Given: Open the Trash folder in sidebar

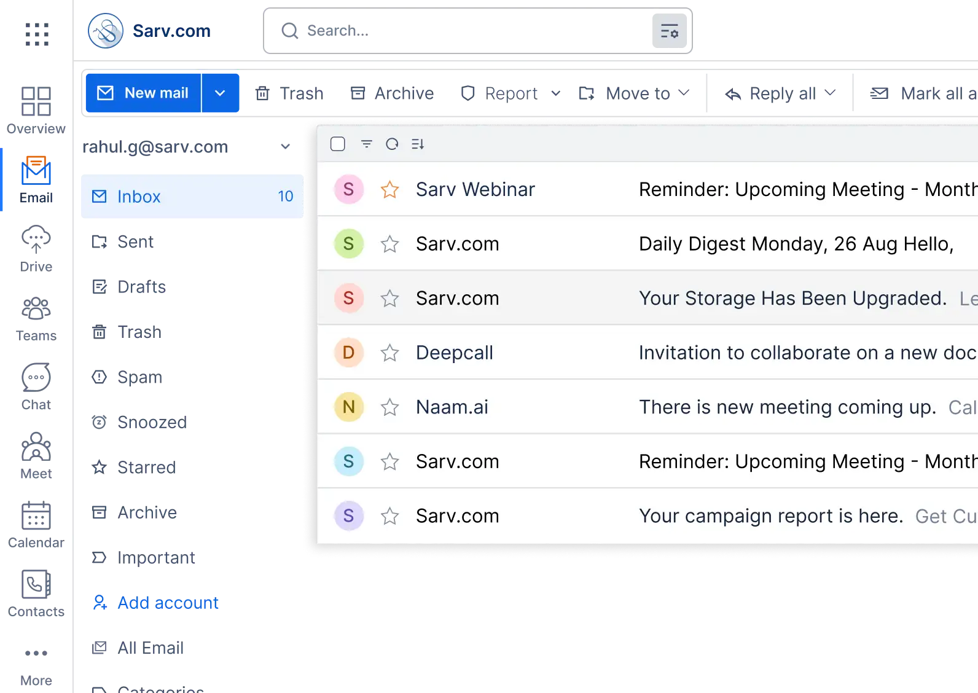Looking at the screenshot, I should pos(192,332).
